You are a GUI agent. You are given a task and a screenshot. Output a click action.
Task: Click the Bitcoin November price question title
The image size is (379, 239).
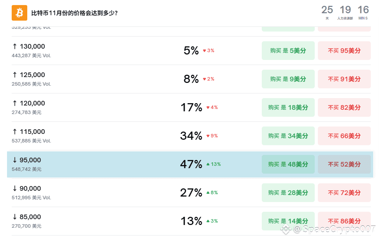click(x=74, y=13)
